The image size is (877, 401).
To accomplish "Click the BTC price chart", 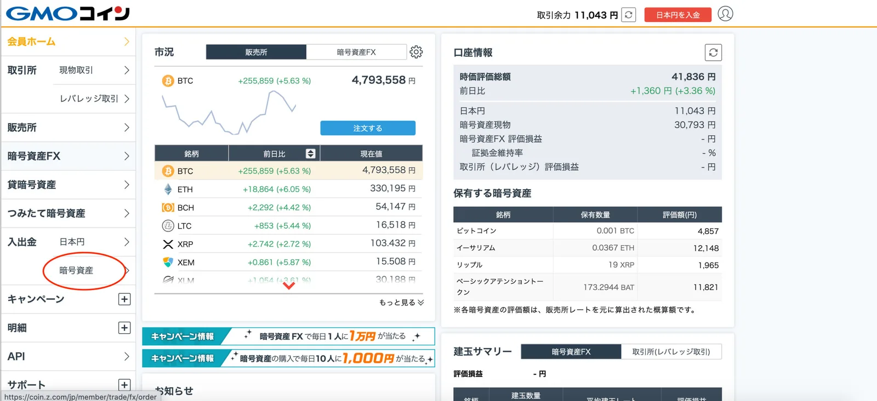I will tap(229, 112).
